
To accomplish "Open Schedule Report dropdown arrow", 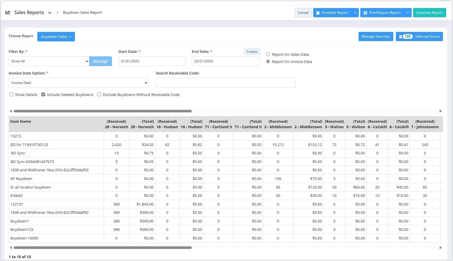I will pos(355,13).
